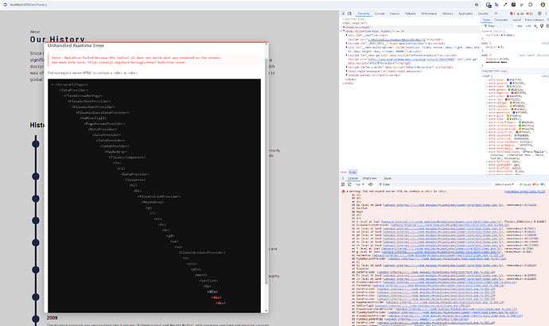Click the inspect element picker icon
Image resolution: width=549 pixels, height=326 pixels.
(x=344, y=14)
